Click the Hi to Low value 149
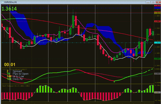 (9, 76)
